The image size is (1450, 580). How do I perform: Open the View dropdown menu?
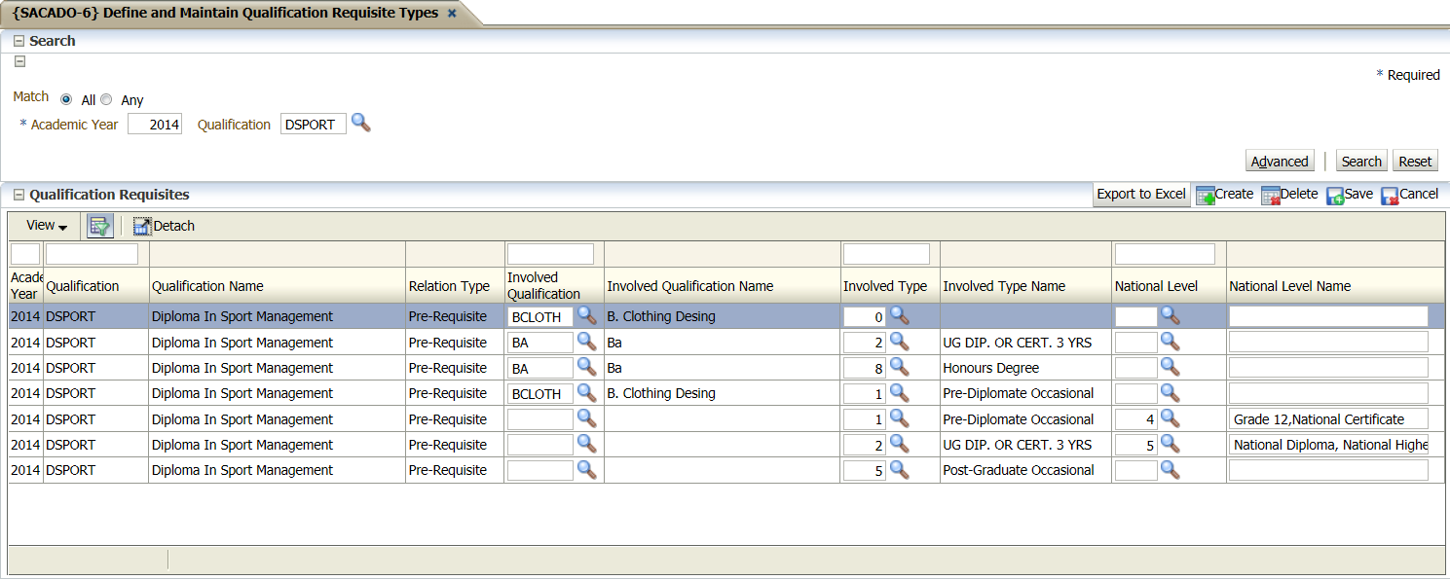coord(47,226)
